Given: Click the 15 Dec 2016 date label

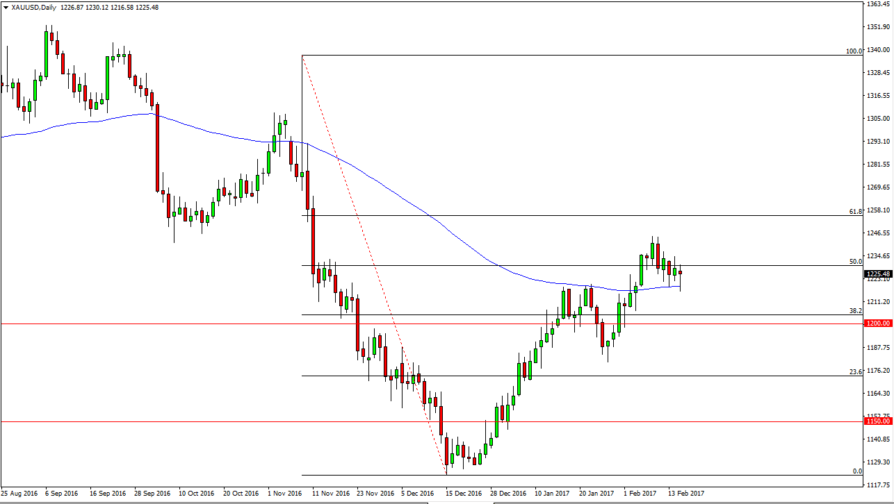Looking at the screenshot, I should click(x=463, y=494).
